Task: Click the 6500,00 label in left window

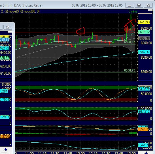Action: [x=6, y=46]
